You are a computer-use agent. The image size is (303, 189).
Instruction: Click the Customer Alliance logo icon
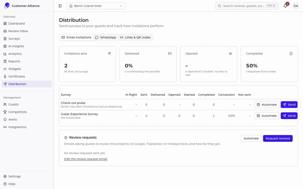coord(7,6)
